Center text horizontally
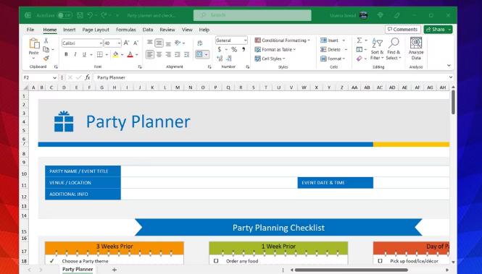 tap(159, 54)
